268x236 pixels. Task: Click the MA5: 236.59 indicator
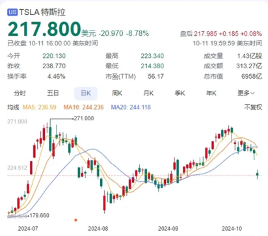(40, 107)
